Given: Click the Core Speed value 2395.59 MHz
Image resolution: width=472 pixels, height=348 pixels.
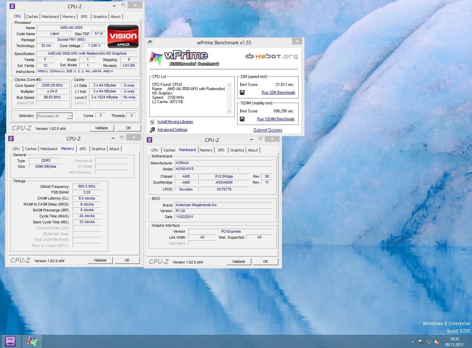Looking at the screenshot, I should 52,85.
